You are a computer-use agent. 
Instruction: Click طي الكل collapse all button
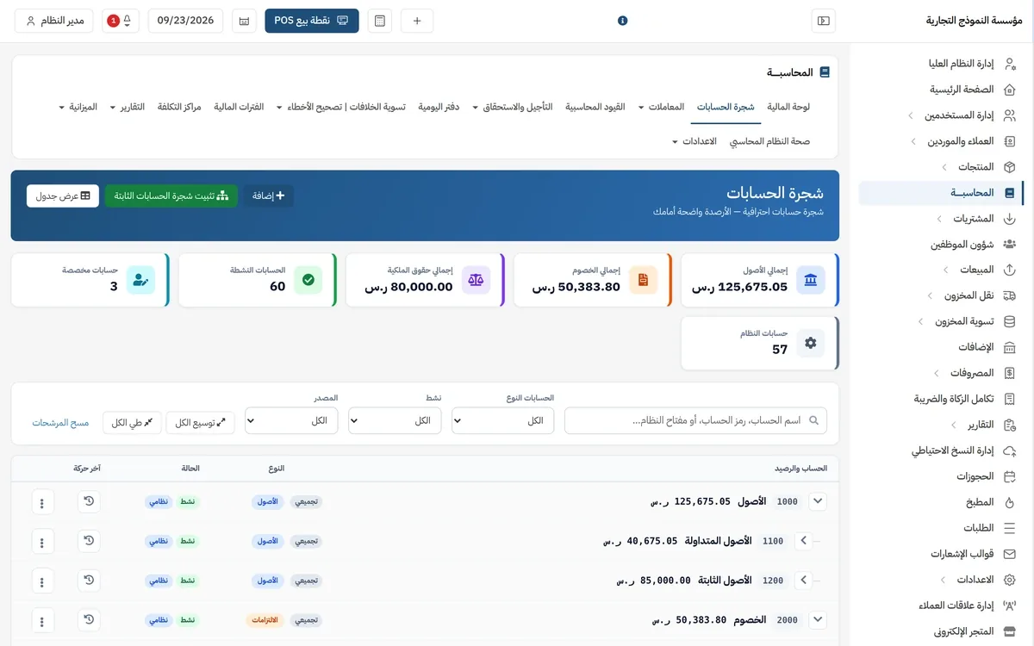[x=132, y=422]
